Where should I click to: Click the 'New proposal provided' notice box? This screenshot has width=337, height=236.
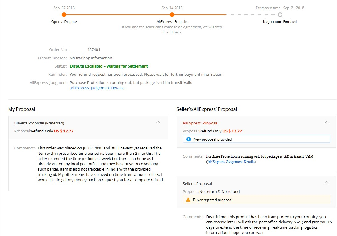(256, 139)
